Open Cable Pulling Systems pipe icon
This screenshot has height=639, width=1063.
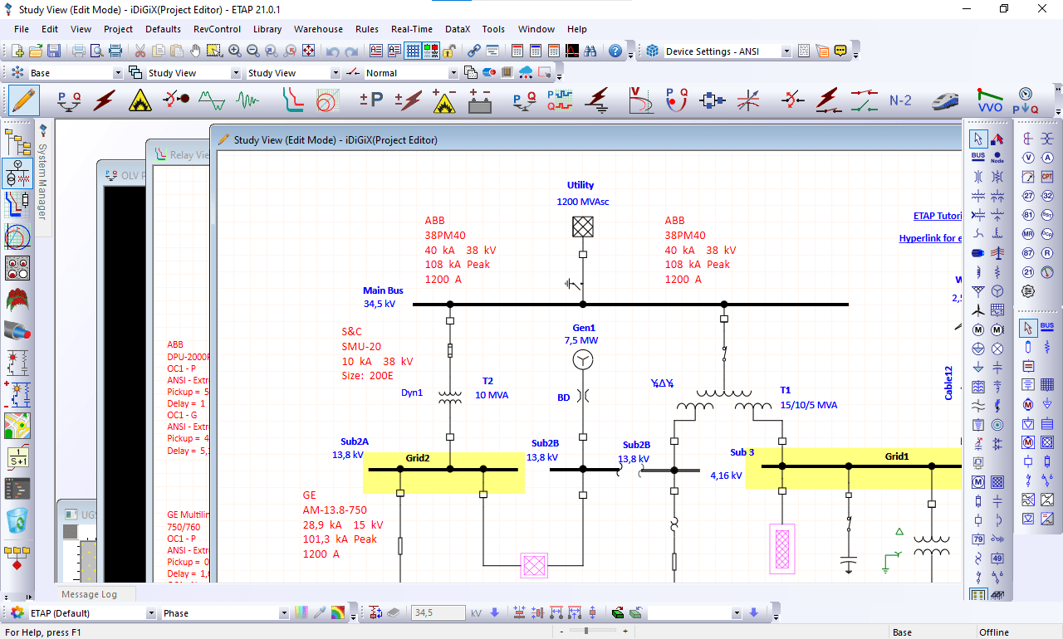18,329
